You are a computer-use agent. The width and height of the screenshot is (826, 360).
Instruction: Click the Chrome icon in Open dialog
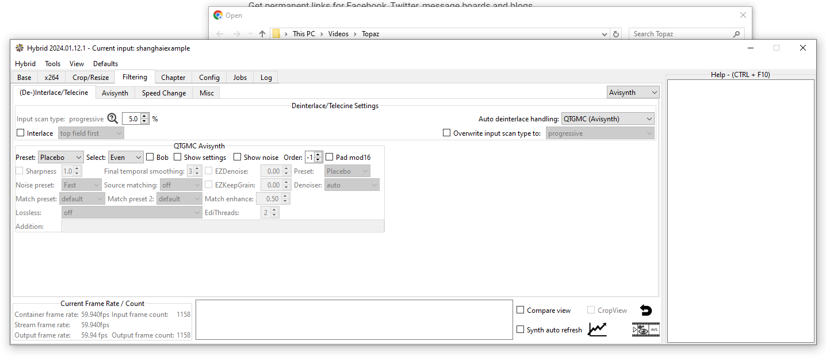(x=217, y=16)
